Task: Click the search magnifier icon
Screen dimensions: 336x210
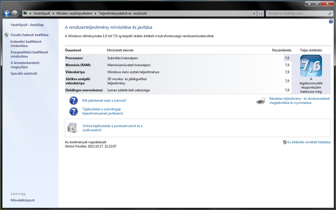Action: click(330, 13)
